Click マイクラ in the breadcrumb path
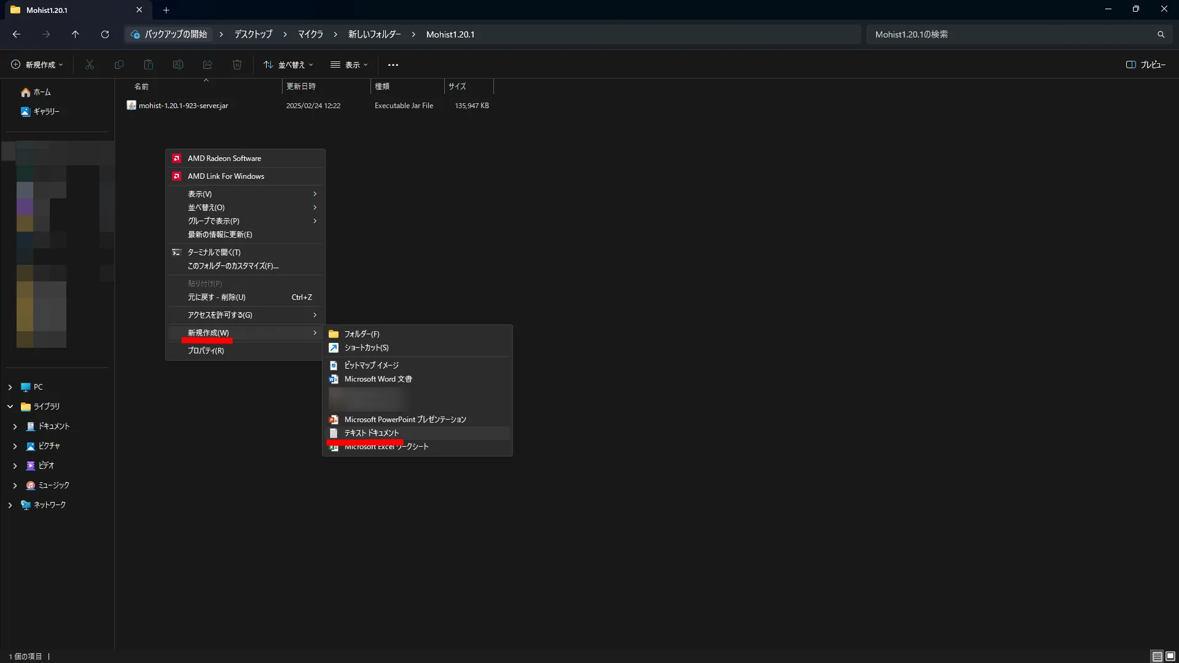 coord(310,34)
